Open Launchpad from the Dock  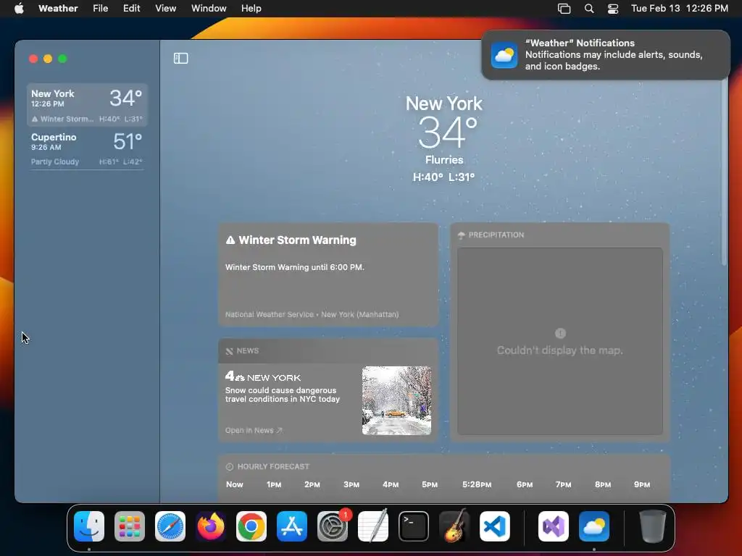[x=130, y=526]
